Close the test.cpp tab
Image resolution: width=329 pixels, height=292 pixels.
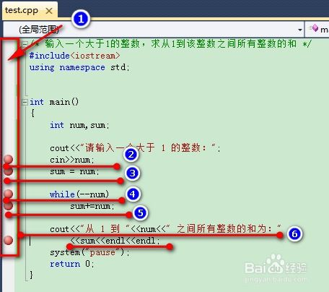tap(49, 11)
